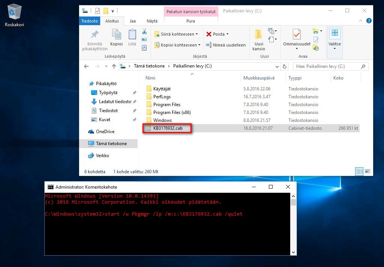Click Explorer drive icon in title bar
This screenshot has height=267, width=384.
(85, 11)
